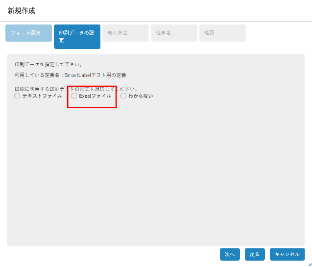
Task: Click the キャンセル button
Action: (x=288, y=254)
